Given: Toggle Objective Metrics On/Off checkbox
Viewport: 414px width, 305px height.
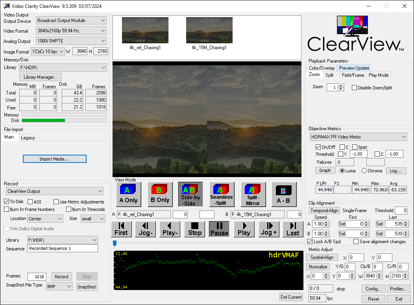Looking at the screenshot, I should (x=318, y=147).
